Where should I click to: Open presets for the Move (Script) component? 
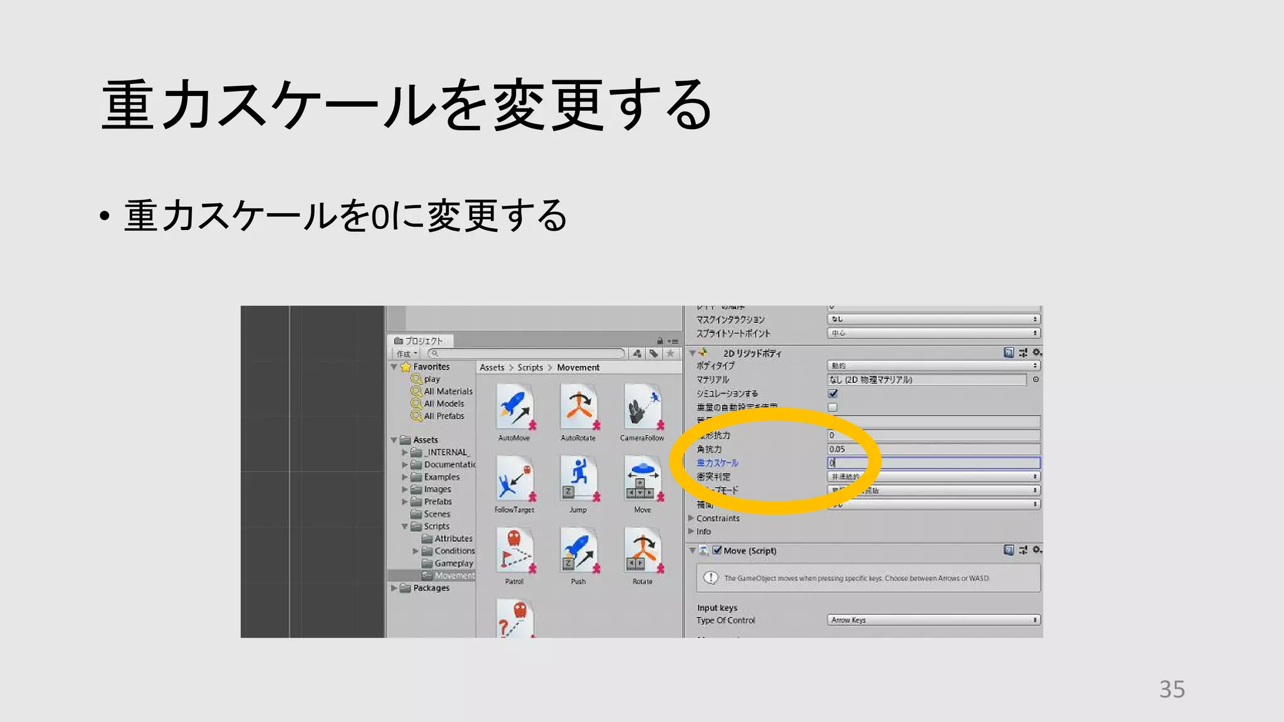1023,550
